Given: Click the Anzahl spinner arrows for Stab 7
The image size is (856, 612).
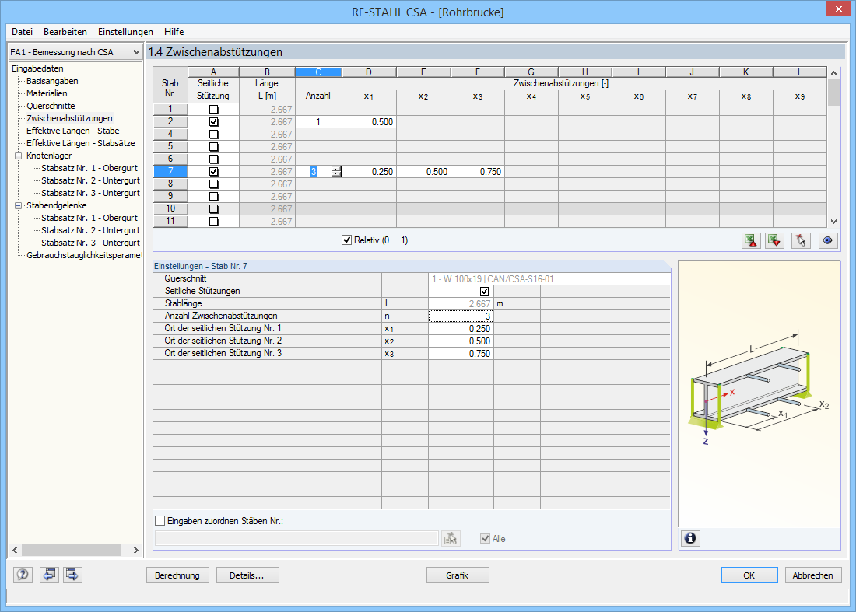Looking at the screenshot, I should coord(335,171).
